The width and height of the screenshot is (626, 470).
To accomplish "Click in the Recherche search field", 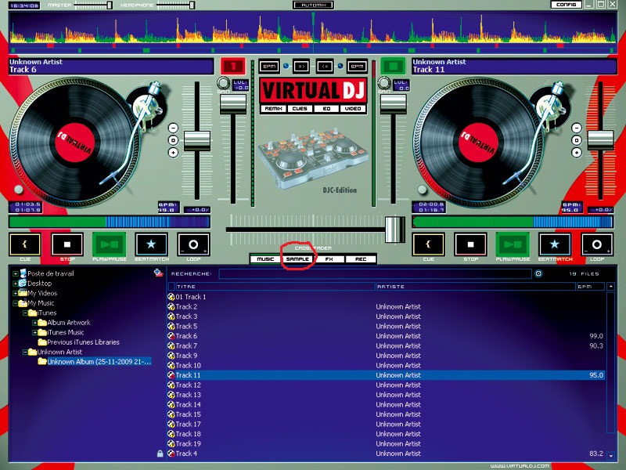I will point(376,273).
